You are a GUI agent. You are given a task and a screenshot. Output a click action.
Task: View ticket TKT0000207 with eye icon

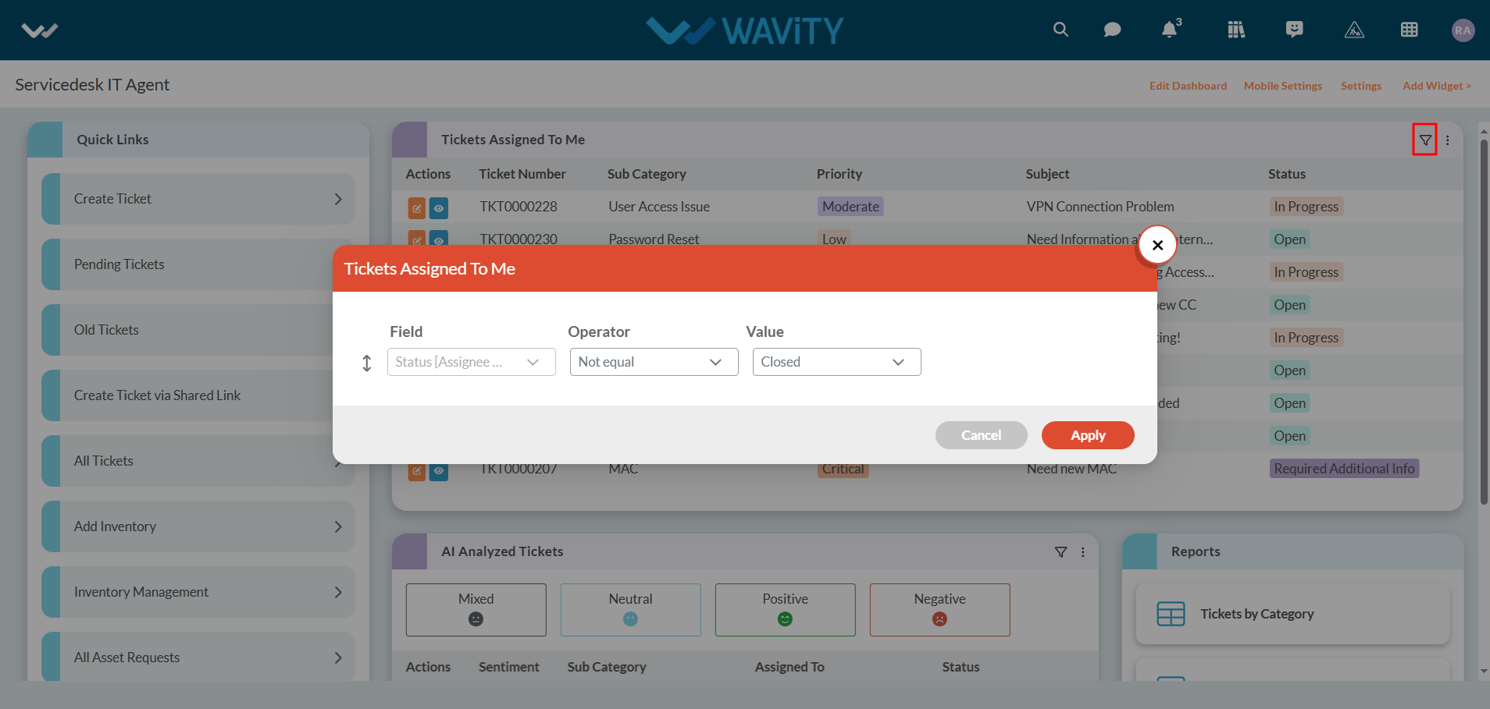[439, 471]
